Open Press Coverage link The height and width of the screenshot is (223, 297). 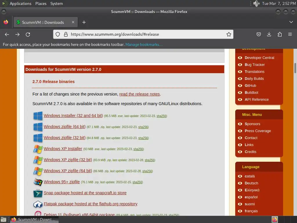coord(258,131)
